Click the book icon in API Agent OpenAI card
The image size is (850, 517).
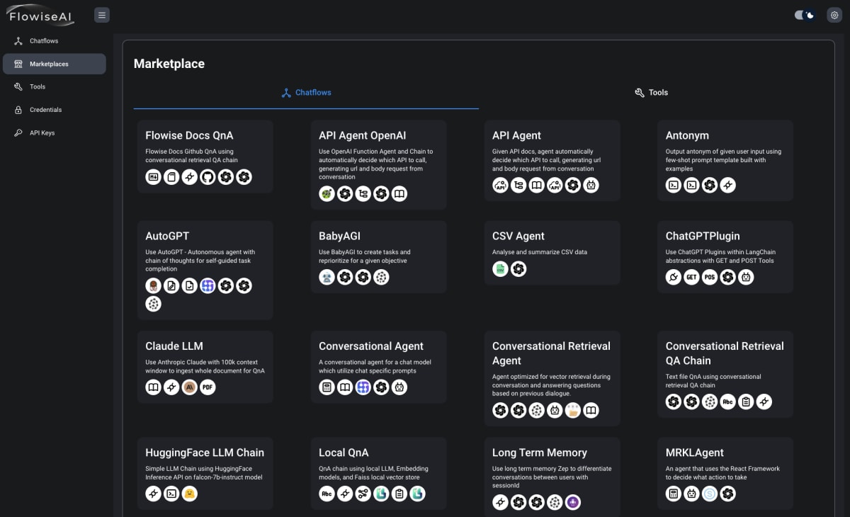(399, 193)
